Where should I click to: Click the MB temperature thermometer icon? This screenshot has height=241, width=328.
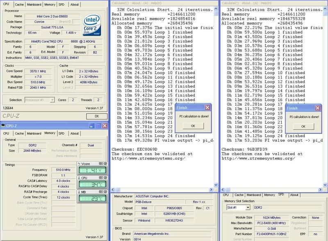click(x=79, y=192)
